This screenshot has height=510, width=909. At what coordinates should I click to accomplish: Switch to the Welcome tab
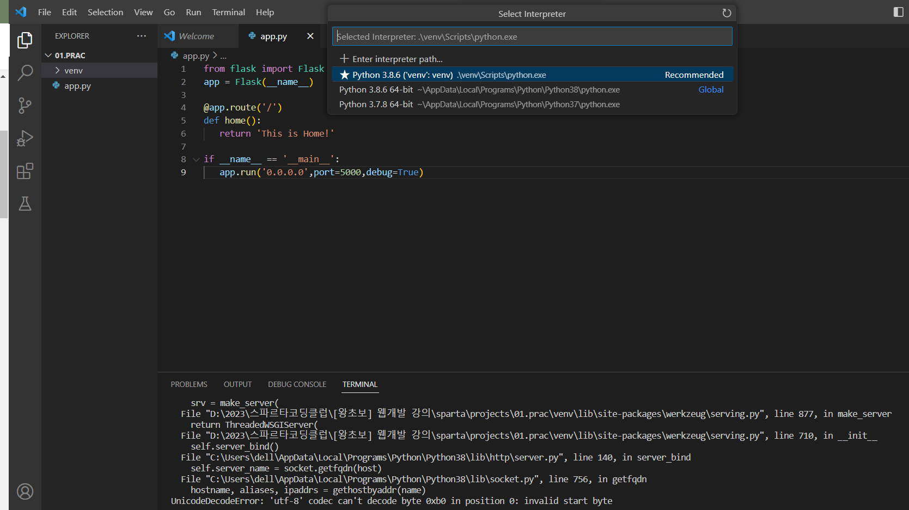tap(198, 36)
